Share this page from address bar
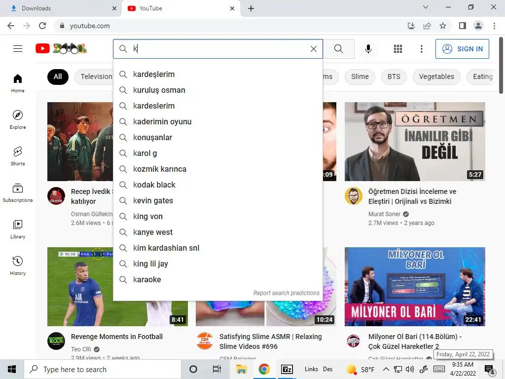The height and width of the screenshot is (379, 505). (427, 26)
